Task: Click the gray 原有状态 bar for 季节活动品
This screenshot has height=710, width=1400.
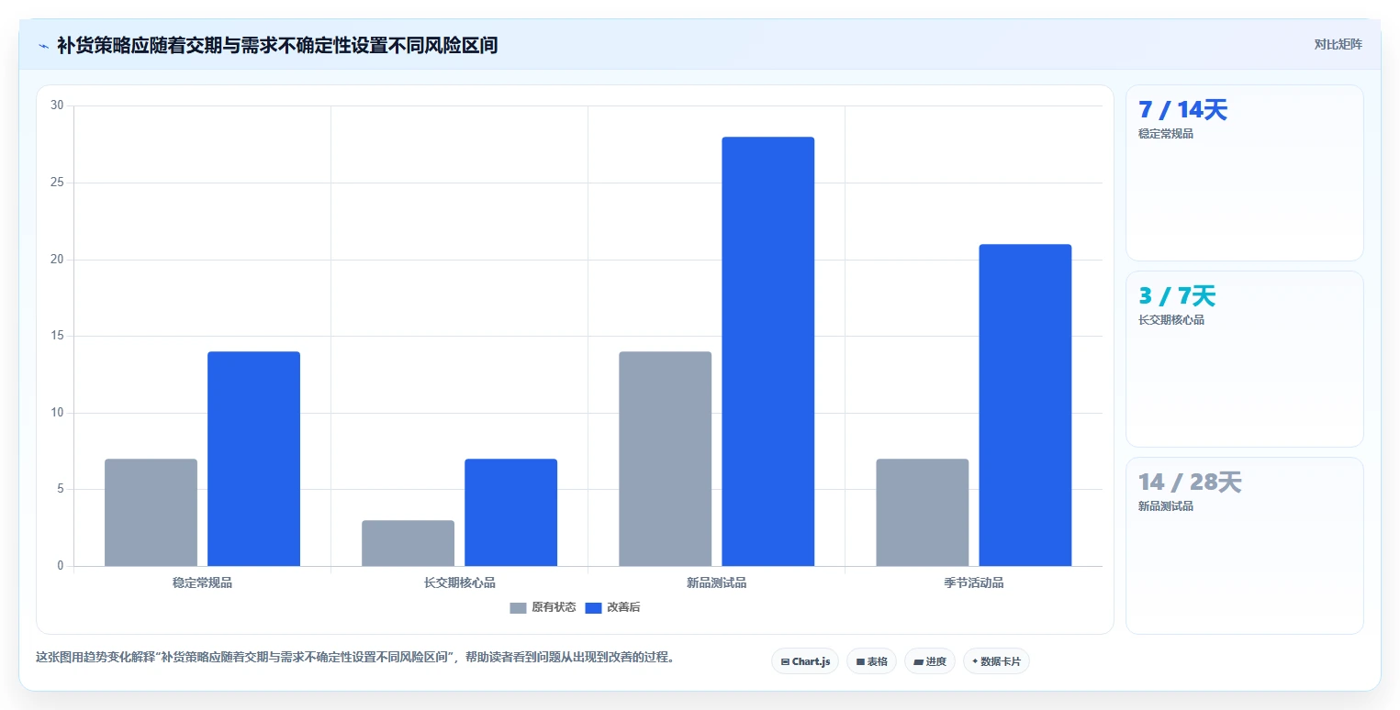Action: [x=922, y=512]
